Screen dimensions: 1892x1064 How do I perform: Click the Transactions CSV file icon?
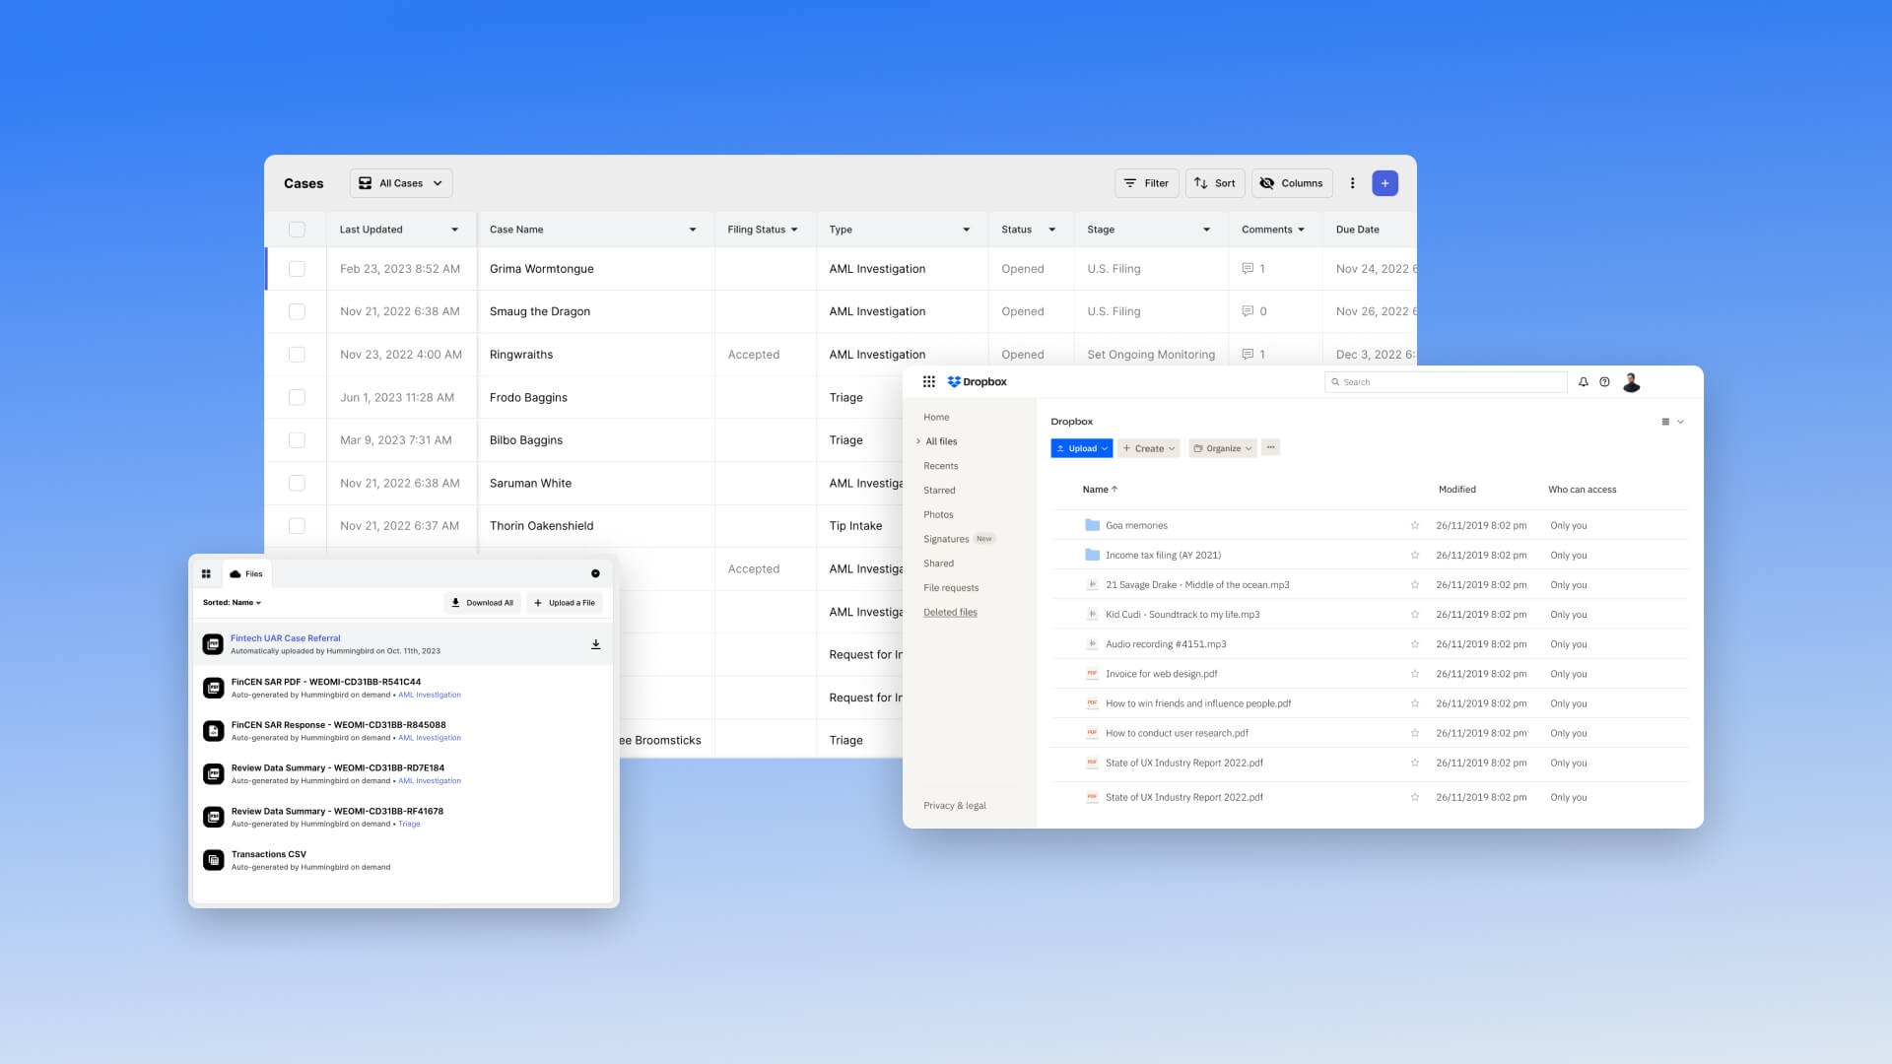(213, 860)
